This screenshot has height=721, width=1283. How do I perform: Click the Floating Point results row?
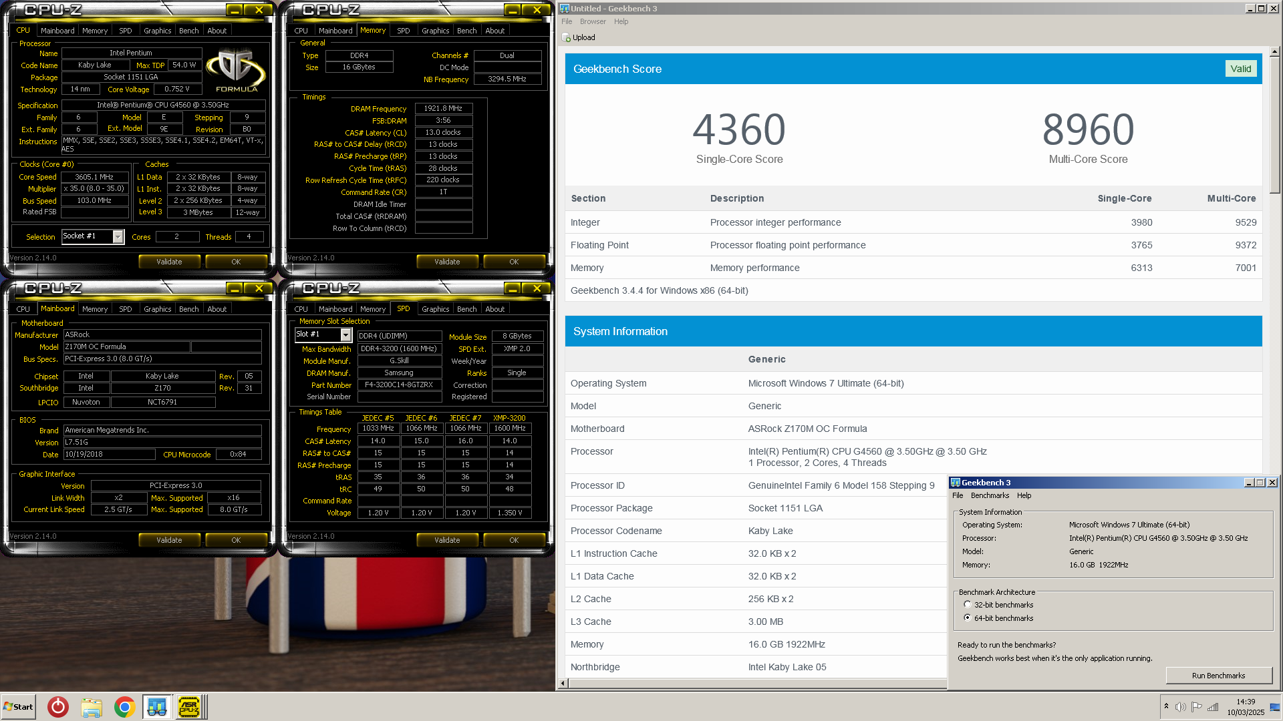pyautogui.click(x=913, y=245)
